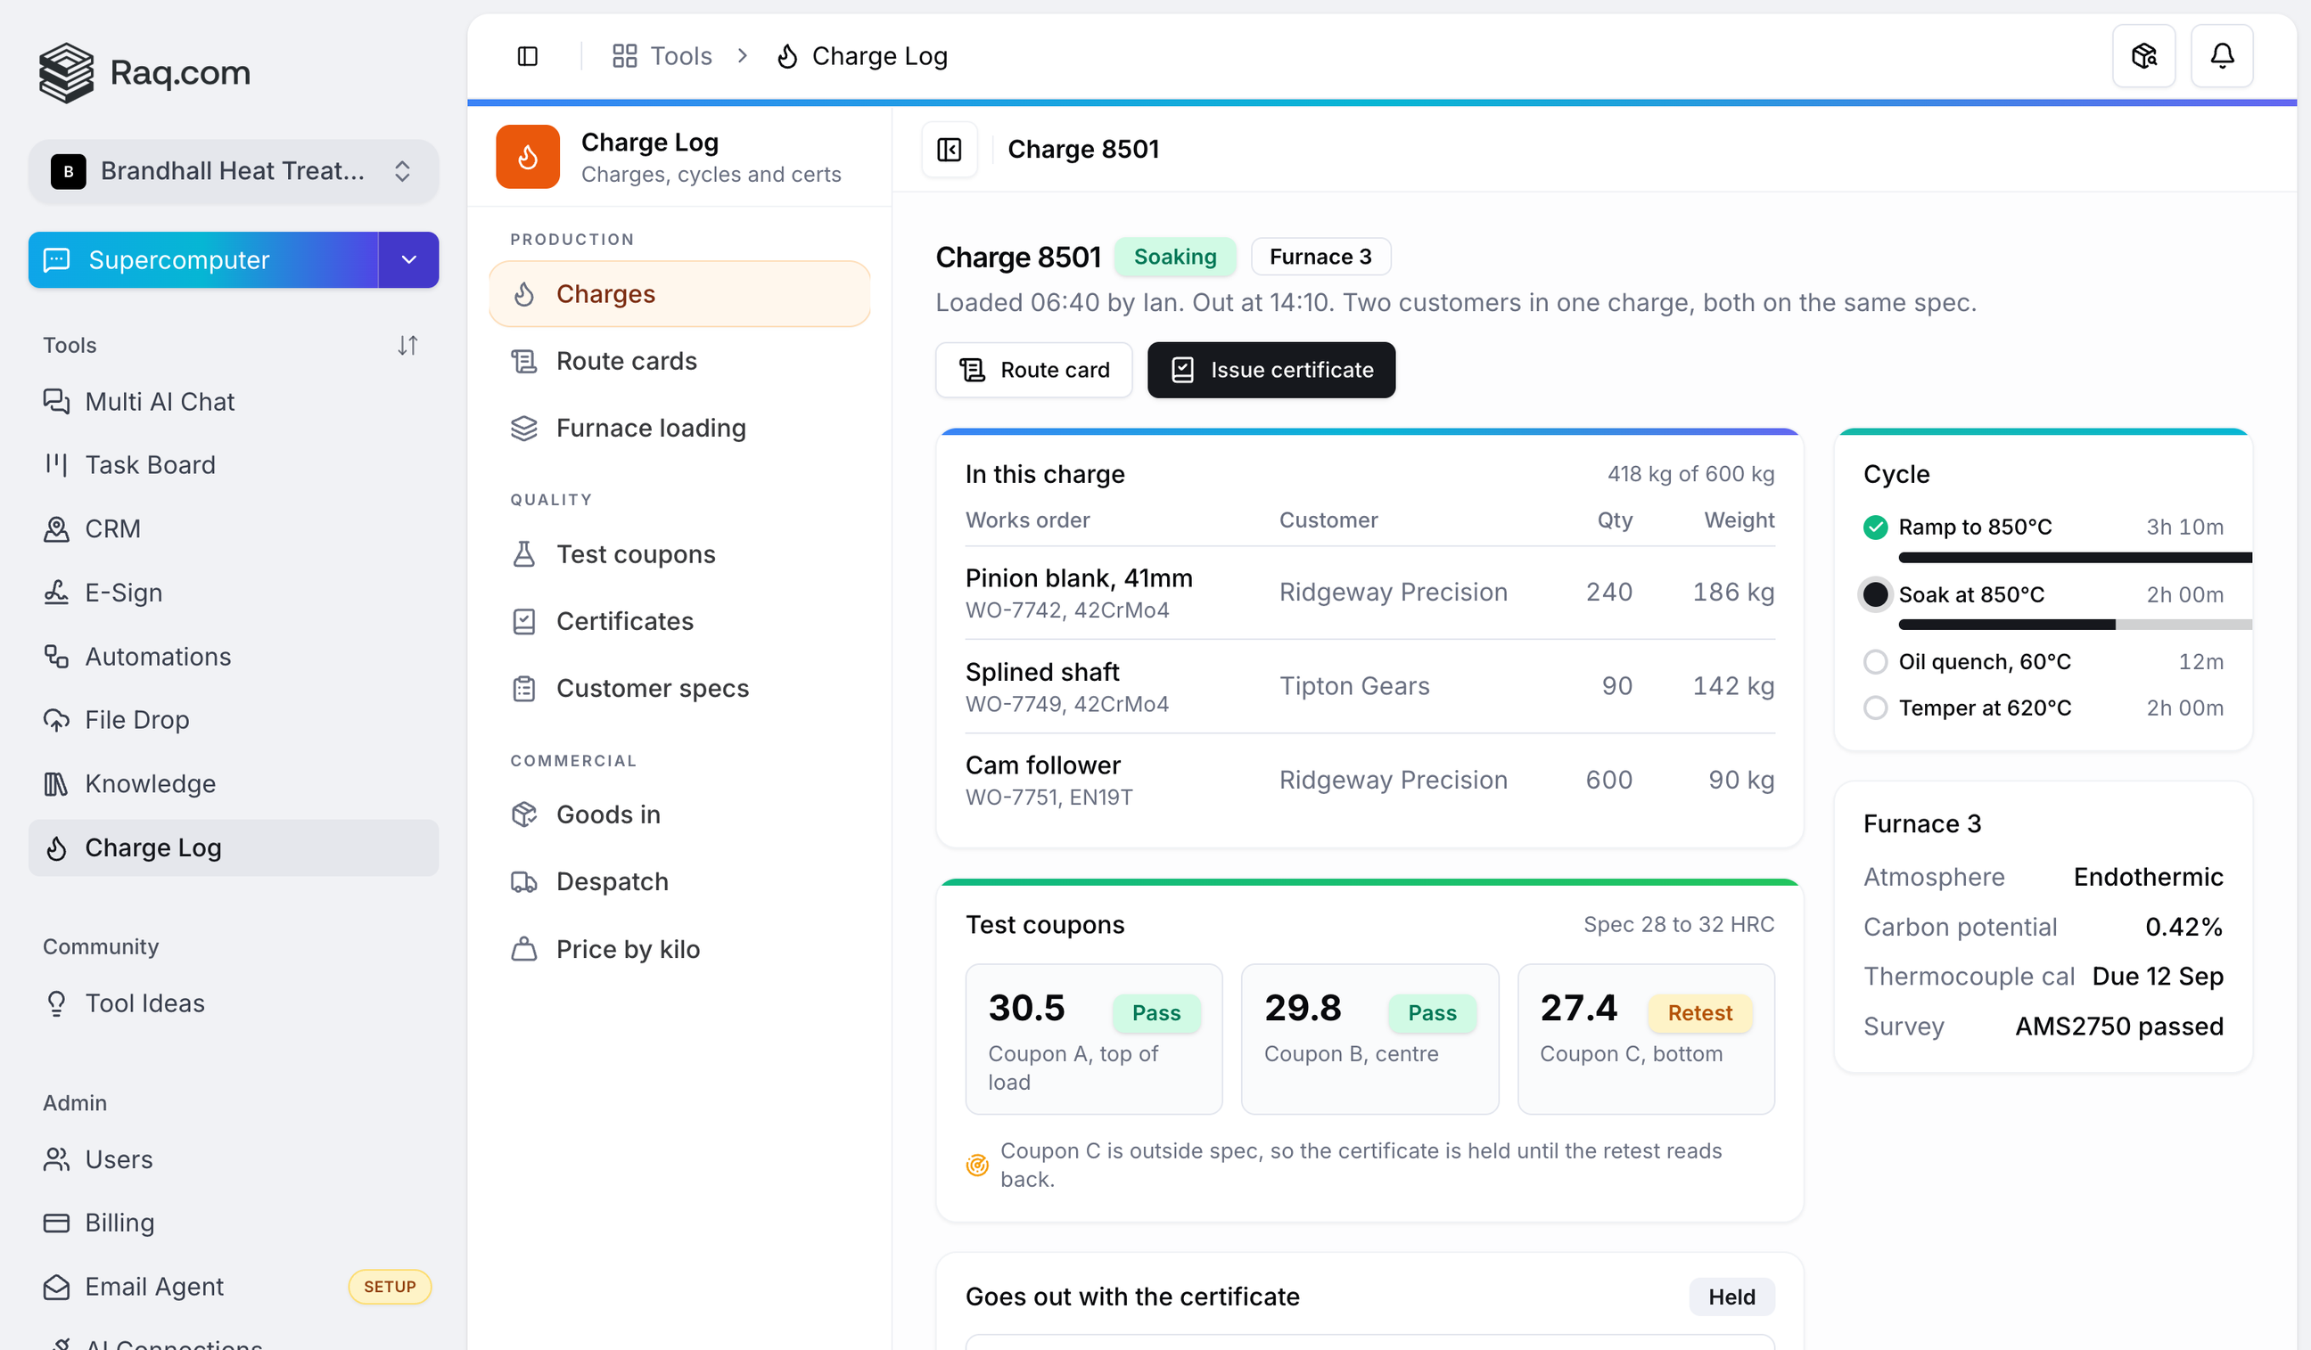2311x1350 pixels.
Task: Click the Ramp to 850°C completed check
Action: (x=1875, y=527)
